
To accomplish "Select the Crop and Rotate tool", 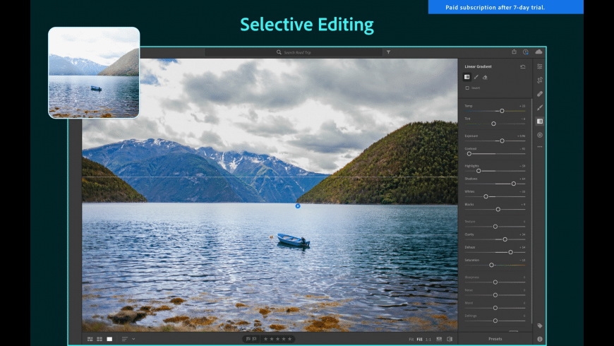I will click(x=540, y=80).
